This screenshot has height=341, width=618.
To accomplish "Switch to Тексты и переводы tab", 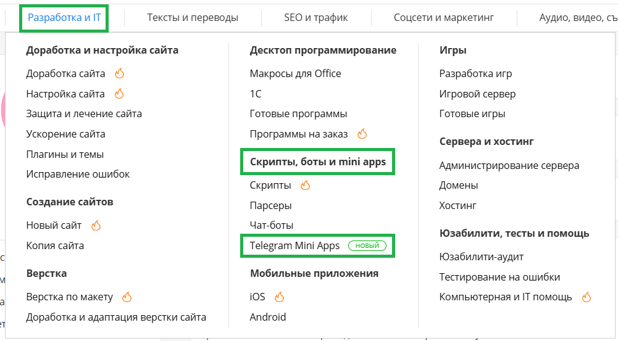I will tap(193, 17).
